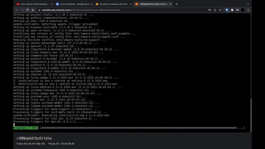Switch to the Linux Command Google Docs tab
This screenshot has width=265, height=149.
point(73,4)
